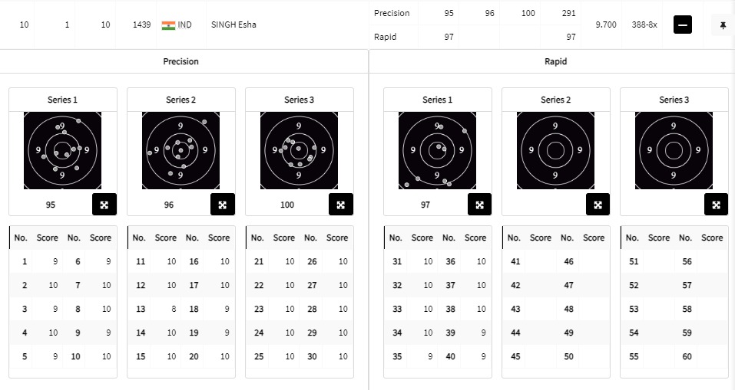Select the Precision stage header

click(181, 61)
